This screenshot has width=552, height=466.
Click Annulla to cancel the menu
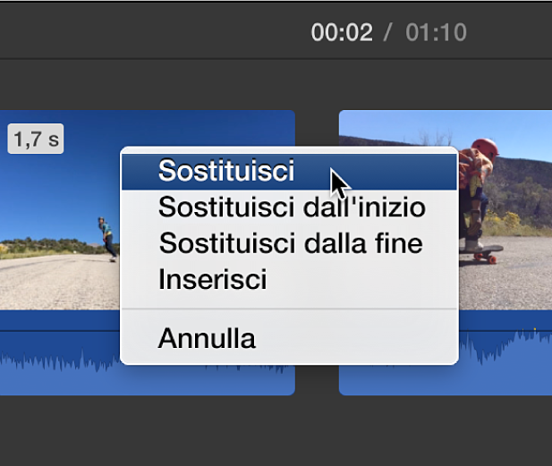(x=289, y=338)
